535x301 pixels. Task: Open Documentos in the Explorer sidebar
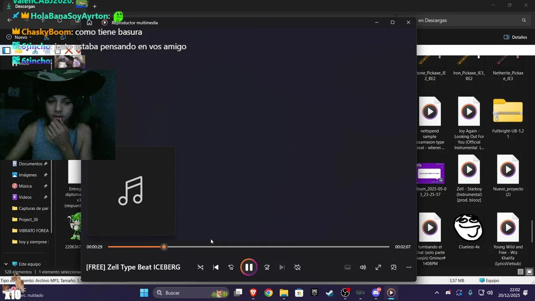[30, 164]
